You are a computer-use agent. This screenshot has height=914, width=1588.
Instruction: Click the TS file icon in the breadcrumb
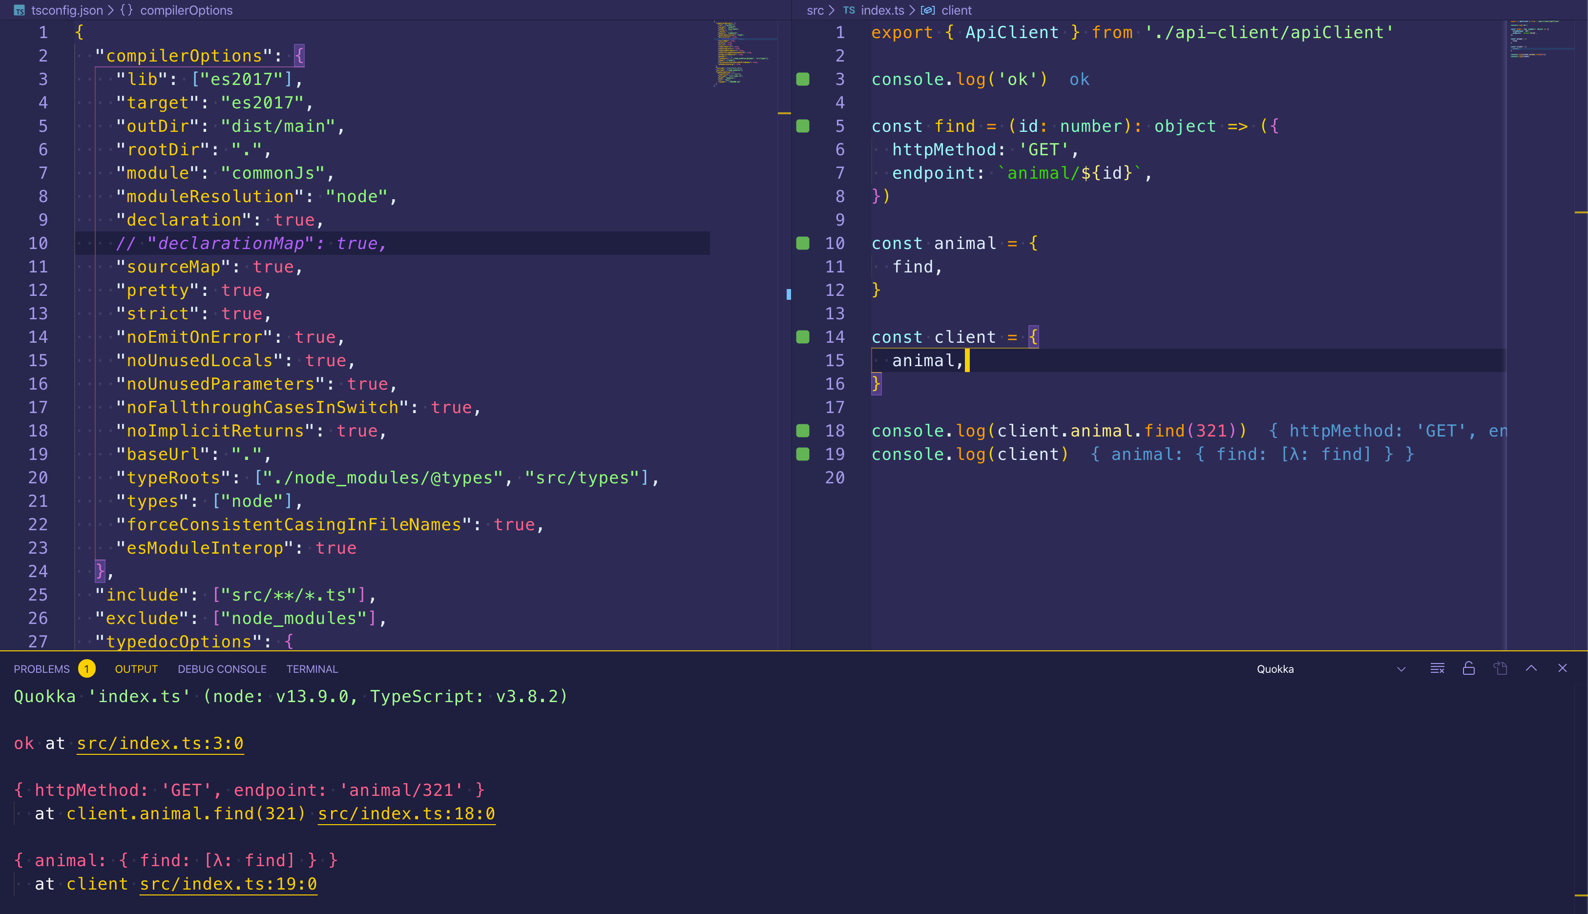click(849, 10)
